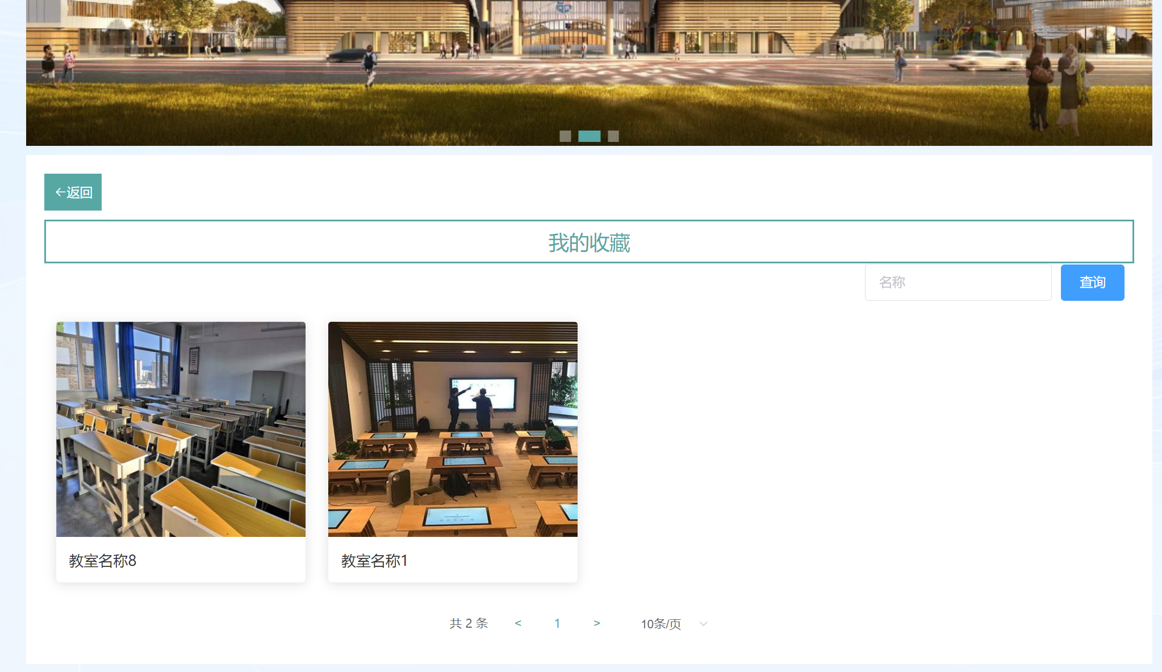
Task: Click the 返回 button to go back
Action: click(73, 192)
